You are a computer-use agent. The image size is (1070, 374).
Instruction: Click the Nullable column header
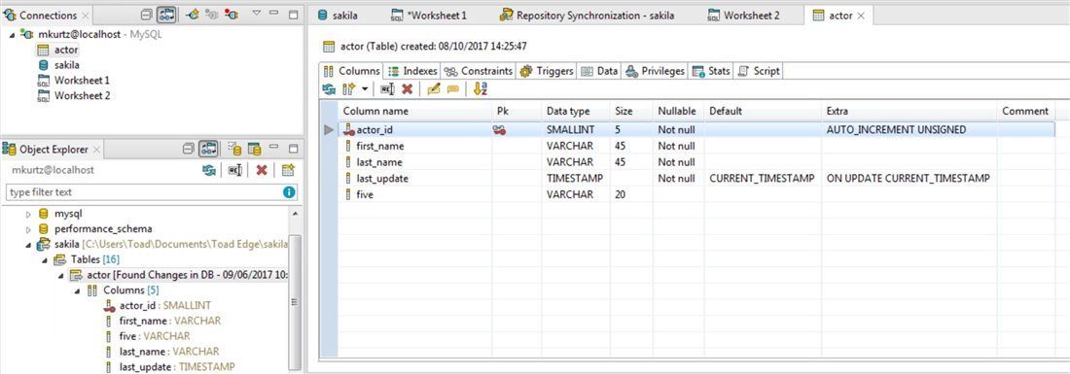point(677,111)
